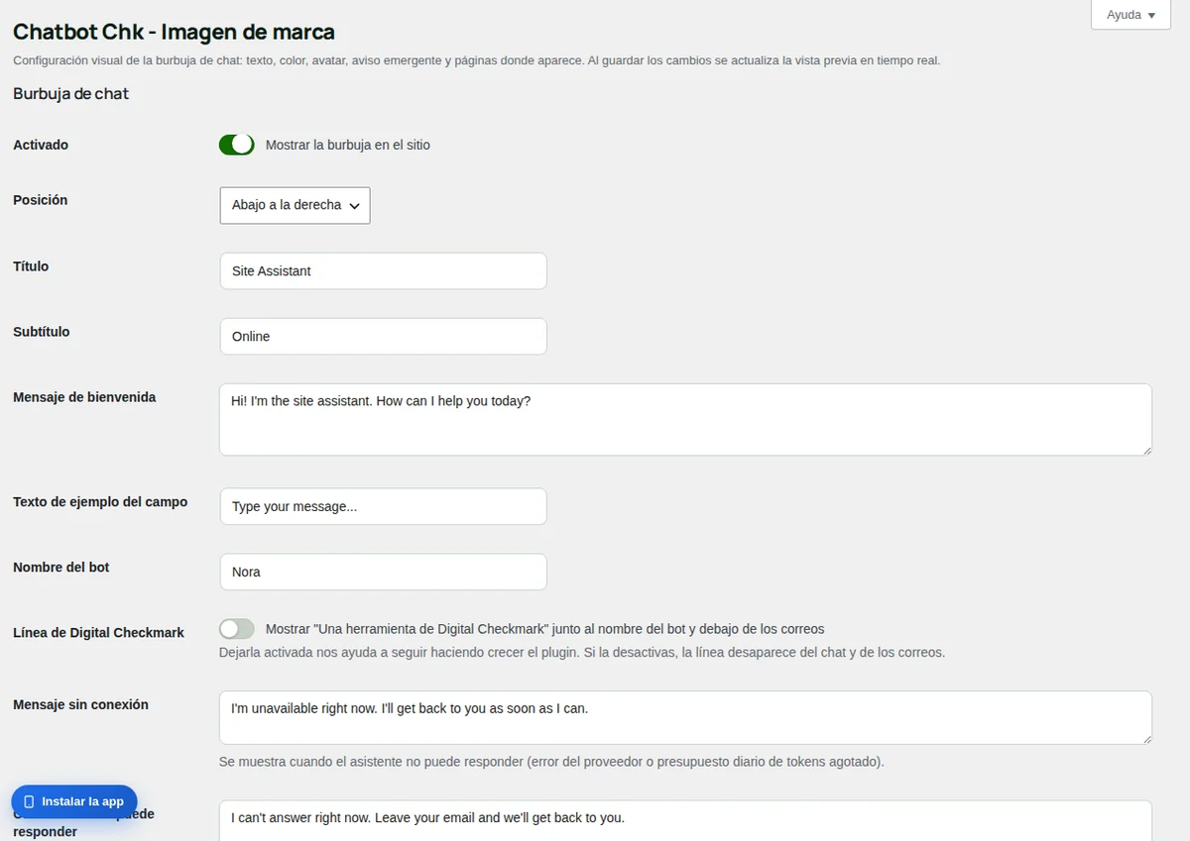Focus the Mensaje sin conexión textarea
1190x841 pixels.
pos(685,717)
